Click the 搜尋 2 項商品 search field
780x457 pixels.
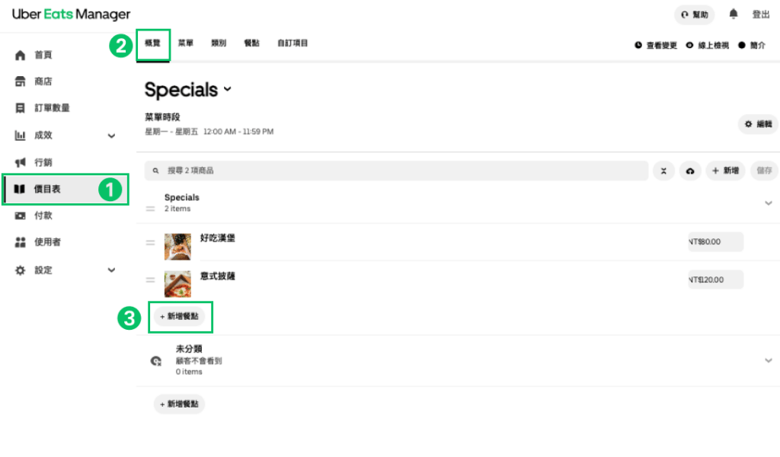click(x=396, y=171)
